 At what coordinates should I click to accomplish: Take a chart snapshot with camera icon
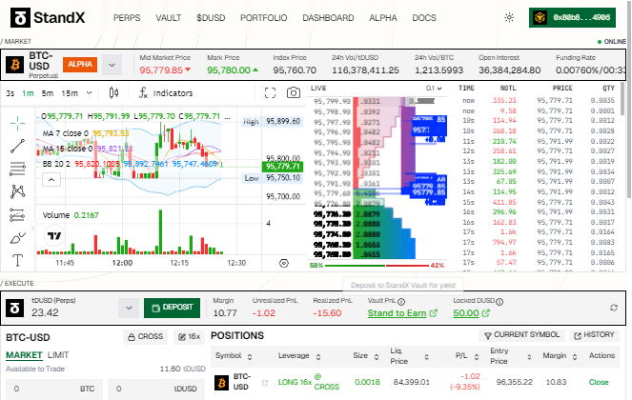pos(293,93)
